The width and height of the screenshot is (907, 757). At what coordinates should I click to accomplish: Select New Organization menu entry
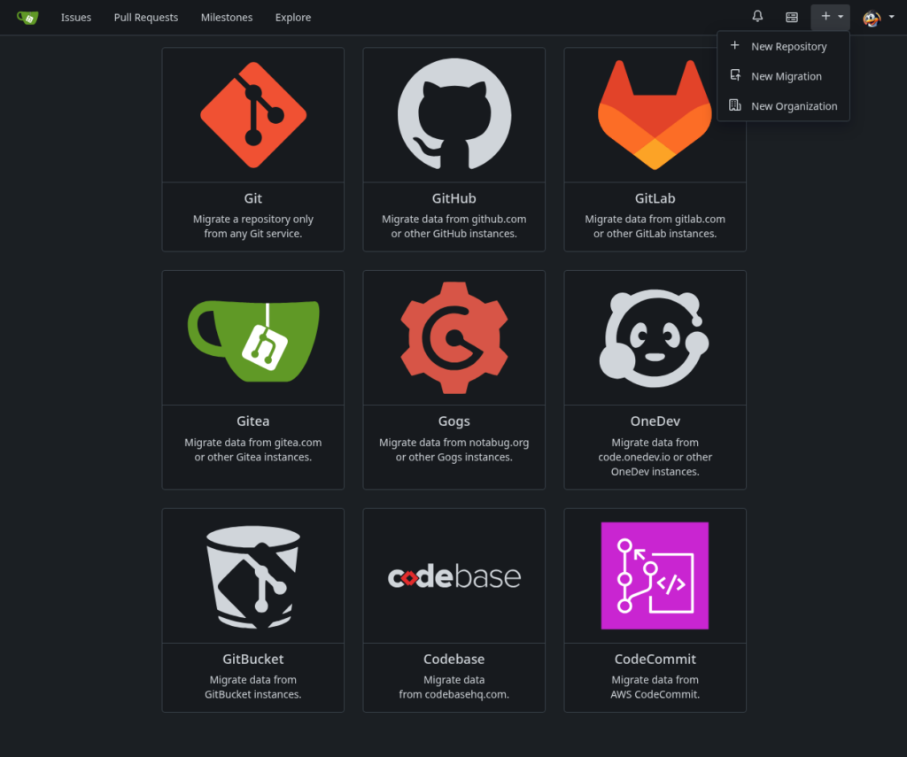794,106
